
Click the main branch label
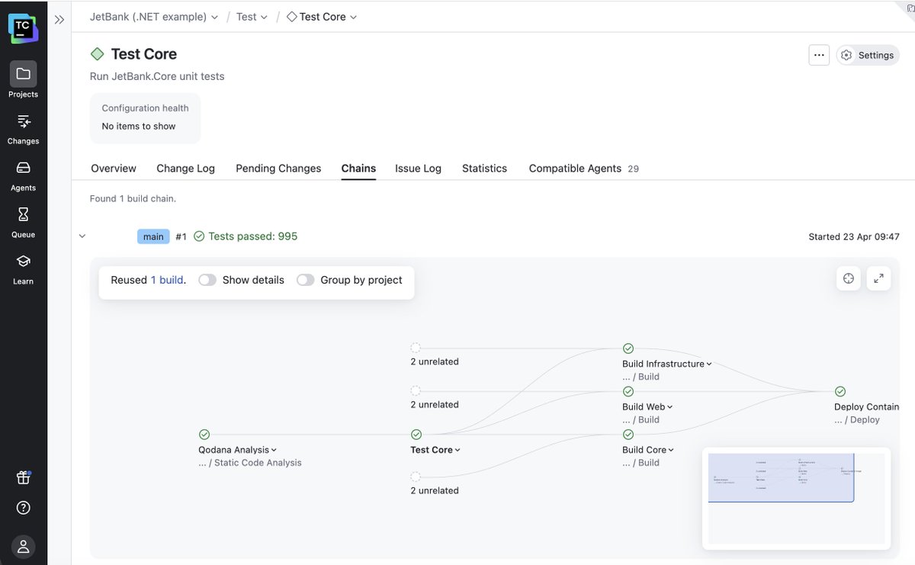[153, 236]
